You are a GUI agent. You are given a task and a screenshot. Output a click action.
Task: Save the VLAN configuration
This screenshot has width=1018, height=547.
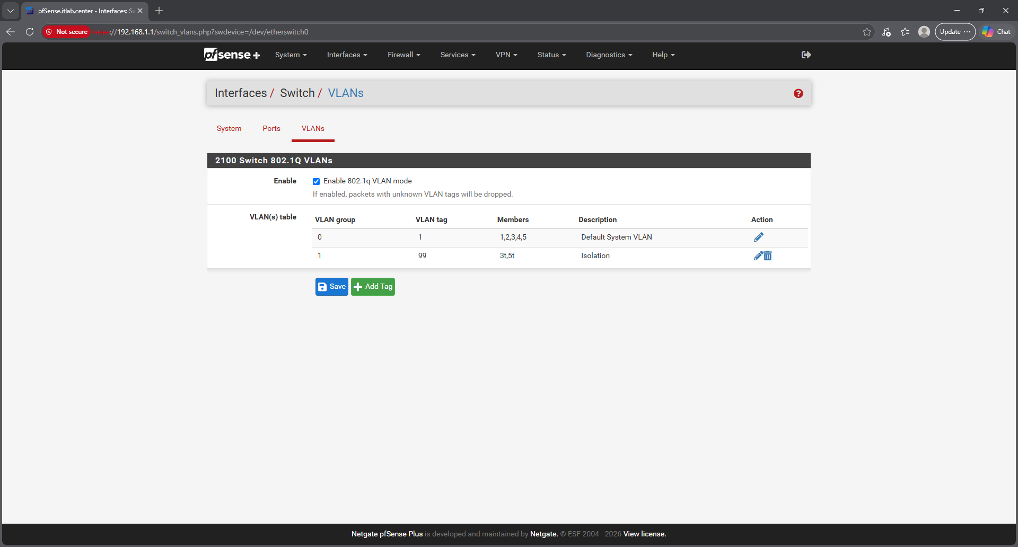pyautogui.click(x=332, y=287)
